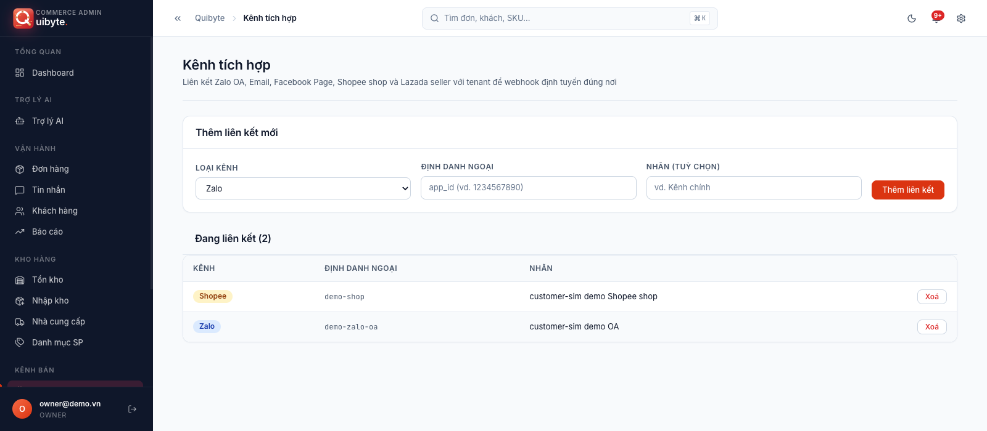This screenshot has height=431, width=987.
Task: Open the settings gear icon
Action: click(x=961, y=18)
